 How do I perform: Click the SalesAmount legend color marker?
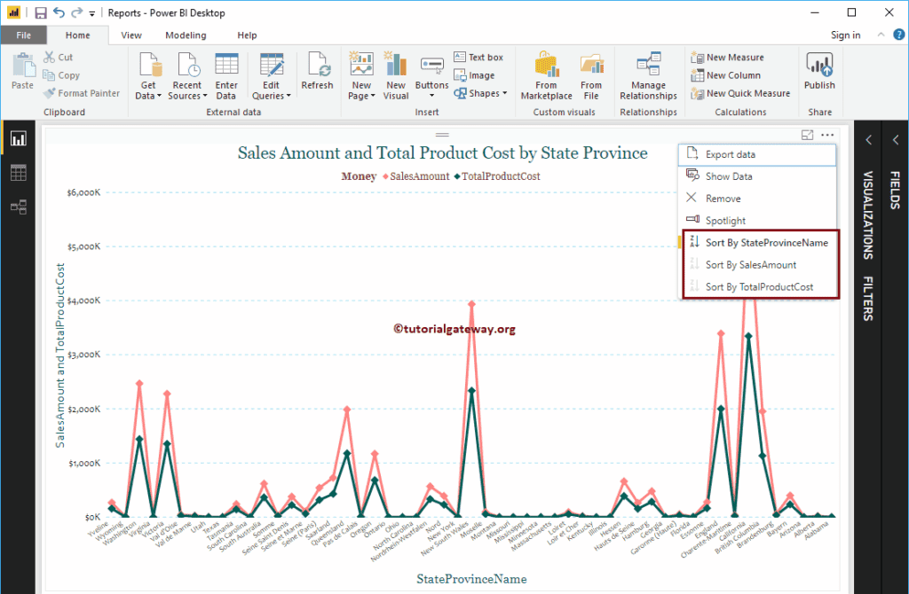[x=386, y=176]
